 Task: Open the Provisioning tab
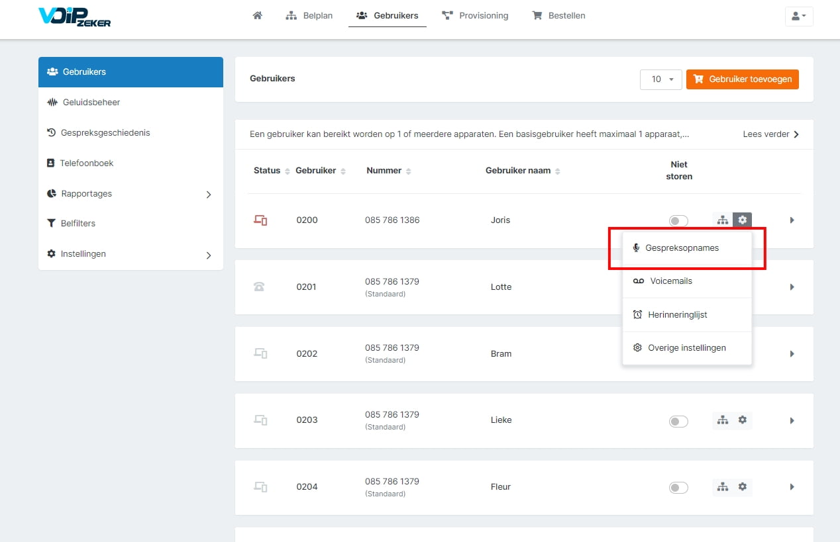pos(475,15)
